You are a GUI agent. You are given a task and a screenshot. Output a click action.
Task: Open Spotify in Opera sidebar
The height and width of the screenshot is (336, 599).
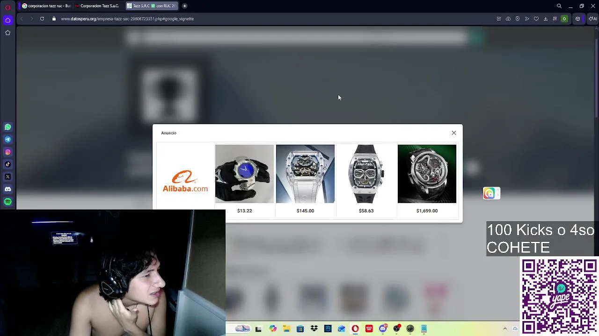(x=8, y=202)
